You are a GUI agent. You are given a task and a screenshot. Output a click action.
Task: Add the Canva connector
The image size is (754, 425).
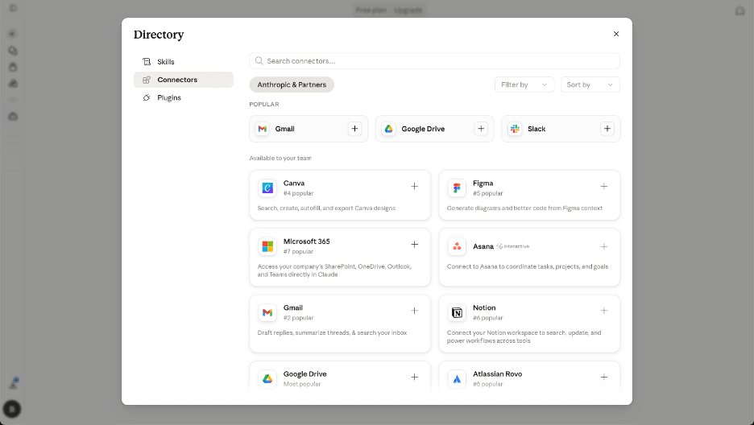click(x=415, y=186)
